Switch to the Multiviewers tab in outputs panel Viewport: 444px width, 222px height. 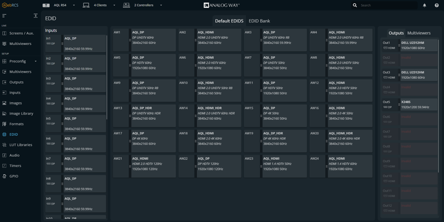click(418, 33)
